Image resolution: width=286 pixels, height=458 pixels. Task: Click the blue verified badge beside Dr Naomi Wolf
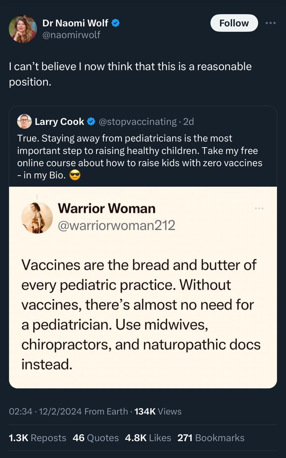(116, 23)
